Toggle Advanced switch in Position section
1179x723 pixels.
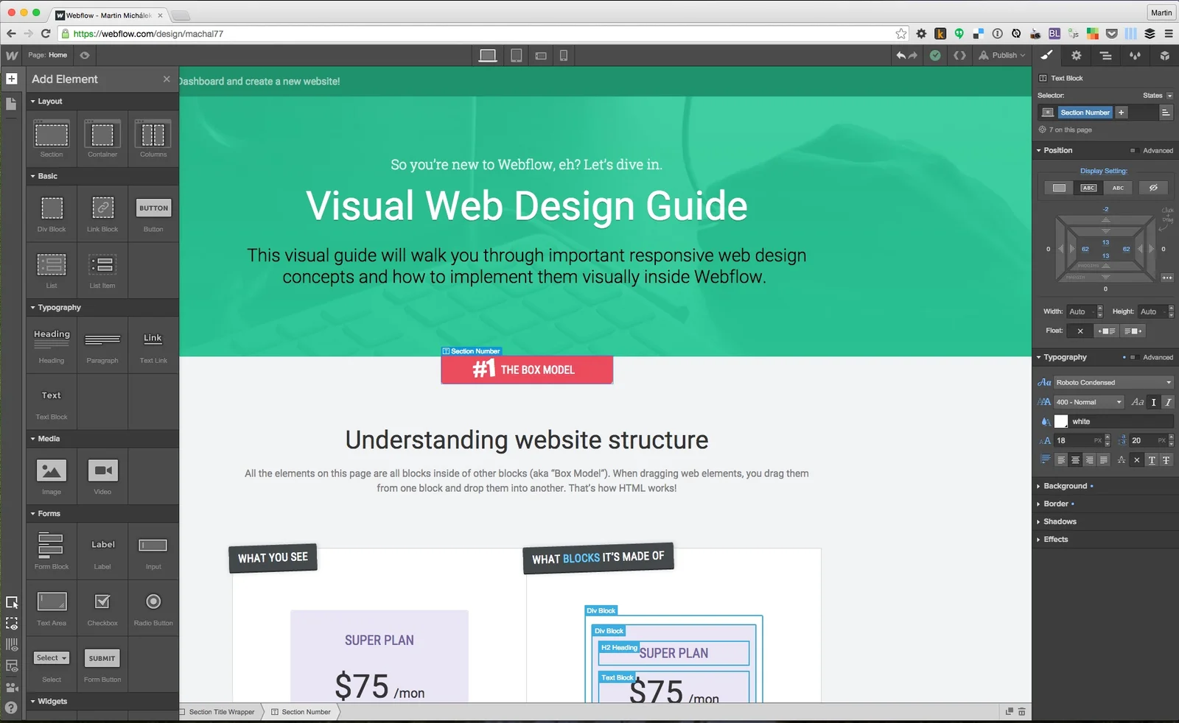(x=1133, y=150)
